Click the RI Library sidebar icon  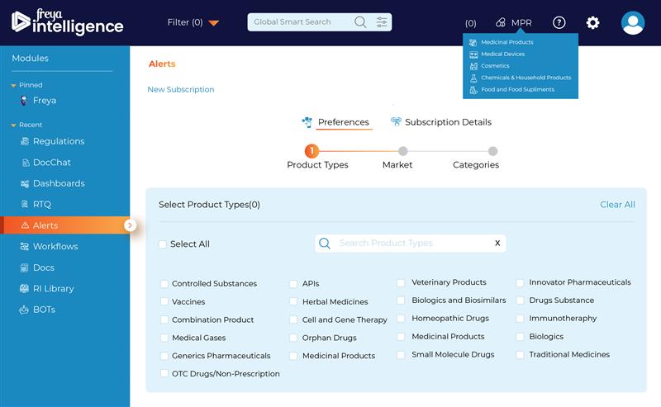pos(25,289)
